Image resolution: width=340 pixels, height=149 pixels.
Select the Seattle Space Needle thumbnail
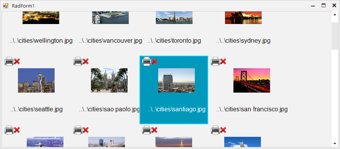pyautogui.click(x=36, y=80)
